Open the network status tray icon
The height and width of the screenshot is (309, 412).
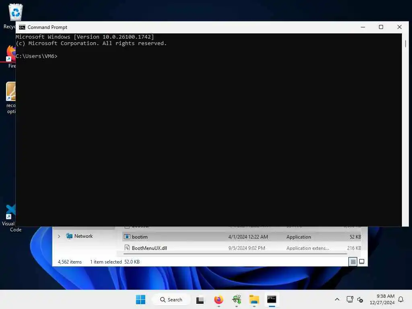coord(350,299)
